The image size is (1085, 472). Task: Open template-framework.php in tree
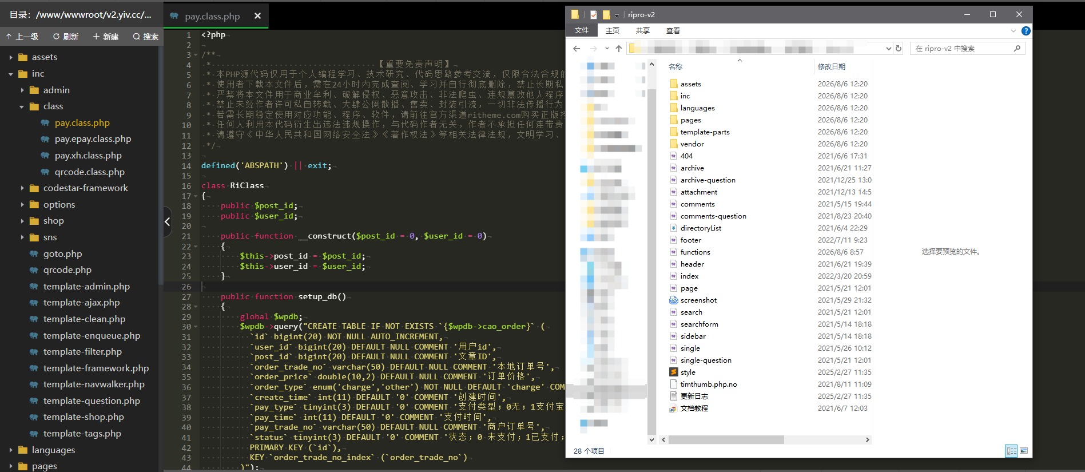click(x=96, y=368)
